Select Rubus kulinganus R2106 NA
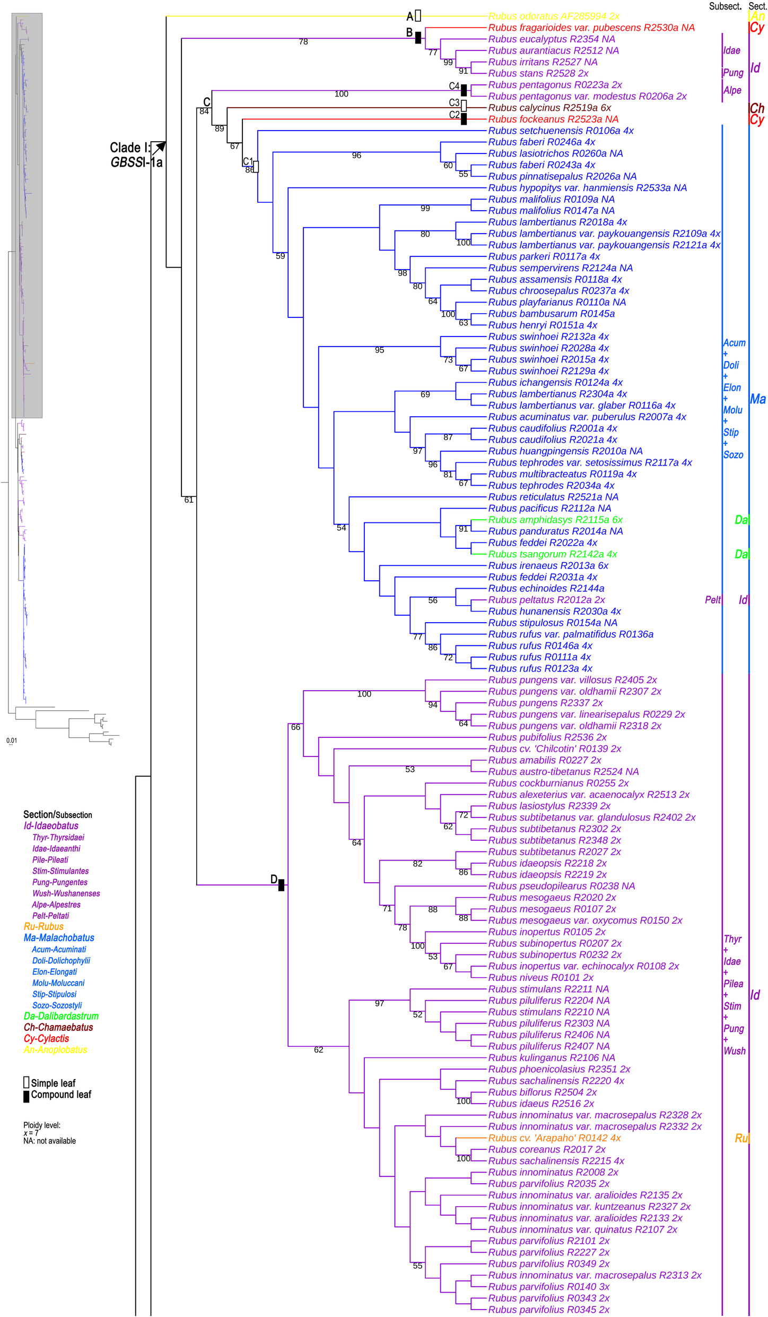The width and height of the screenshot is (768, 1317). point(552,1058)
